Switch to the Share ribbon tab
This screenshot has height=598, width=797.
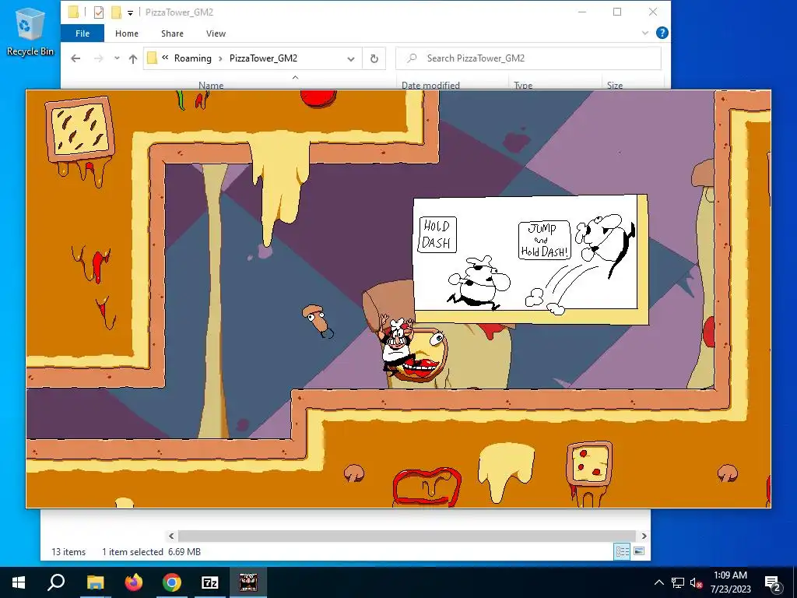pos(172,33)
